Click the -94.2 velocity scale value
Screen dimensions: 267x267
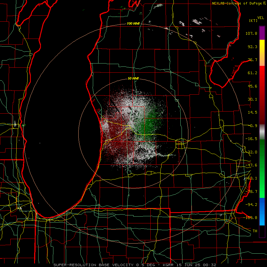251,204
